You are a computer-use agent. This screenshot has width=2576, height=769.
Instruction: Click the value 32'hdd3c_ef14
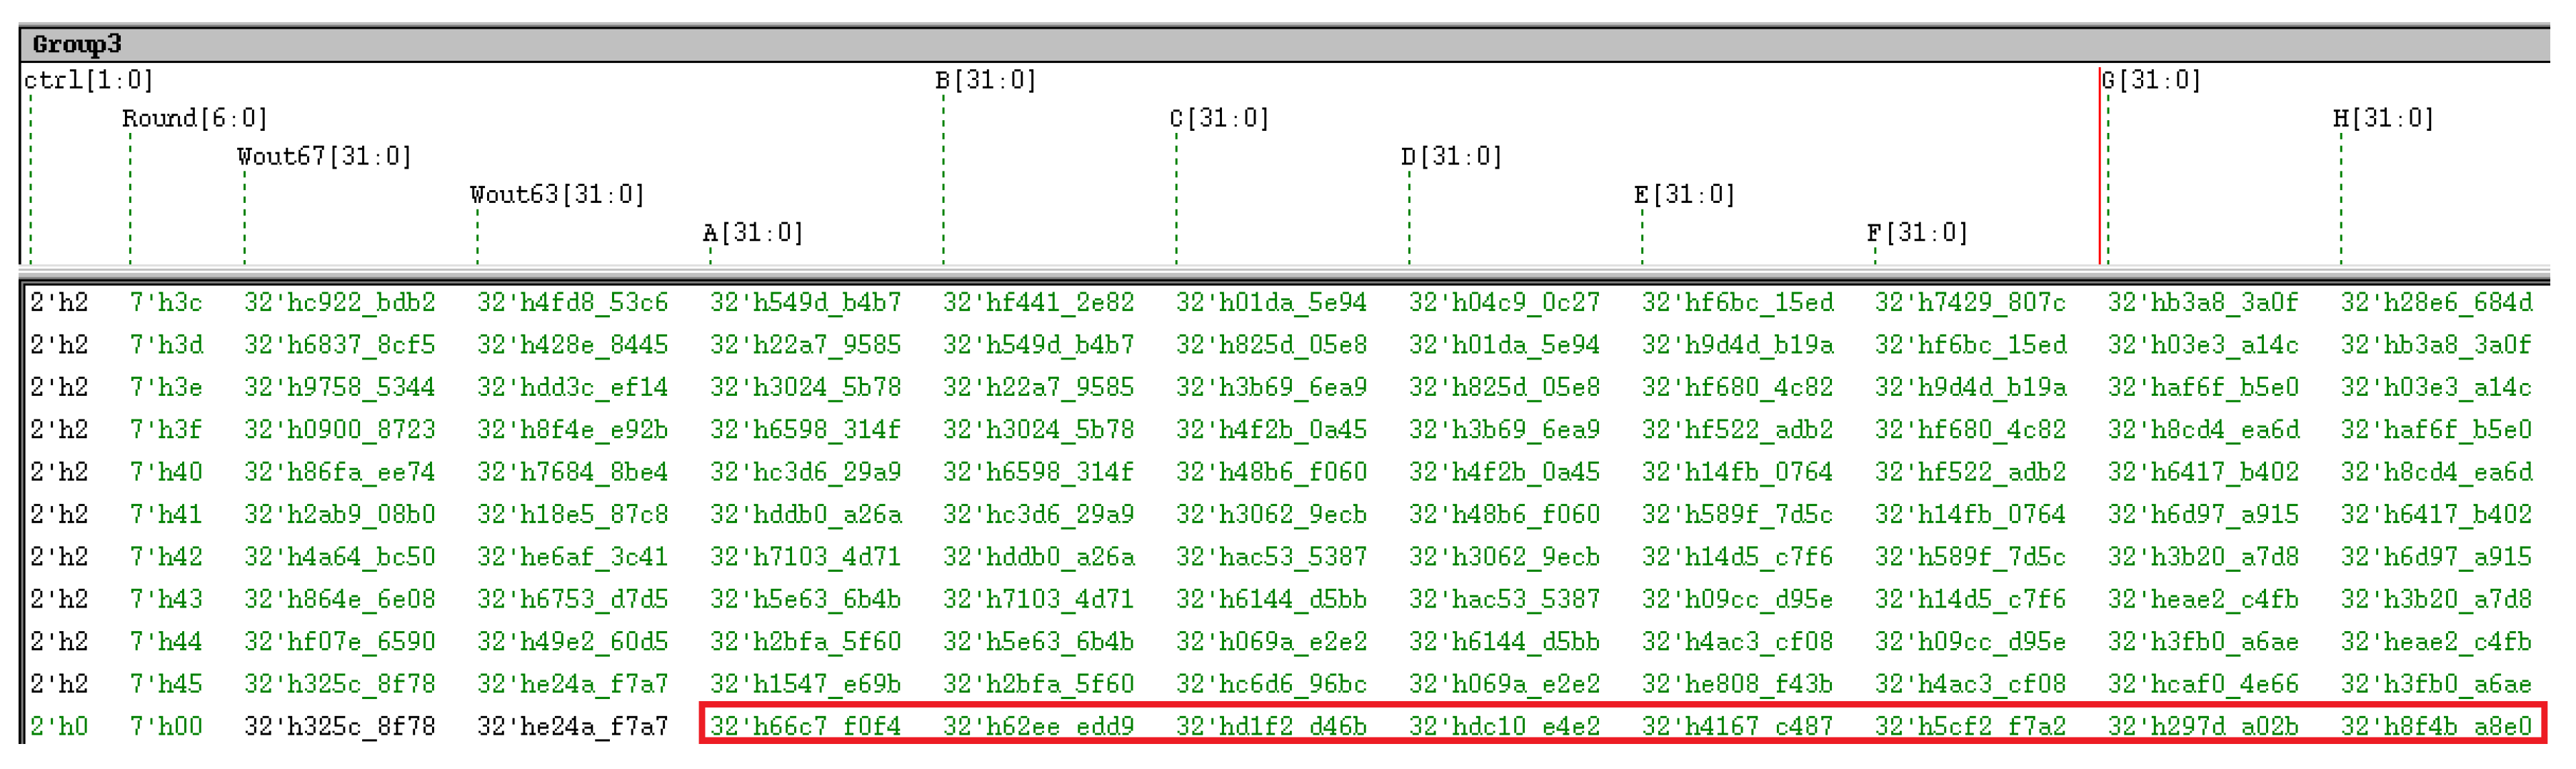[x=573, y=387]
